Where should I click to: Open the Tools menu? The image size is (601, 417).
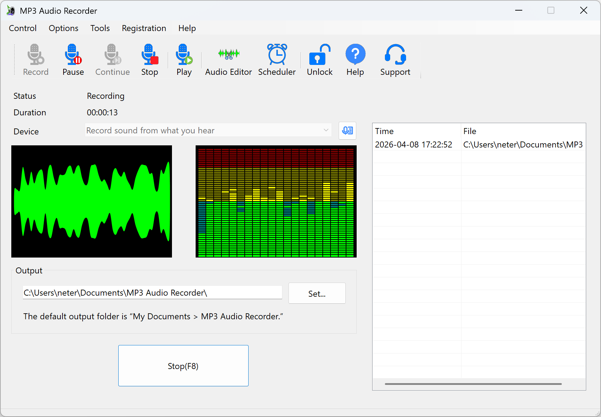click(x=100, y=28)
